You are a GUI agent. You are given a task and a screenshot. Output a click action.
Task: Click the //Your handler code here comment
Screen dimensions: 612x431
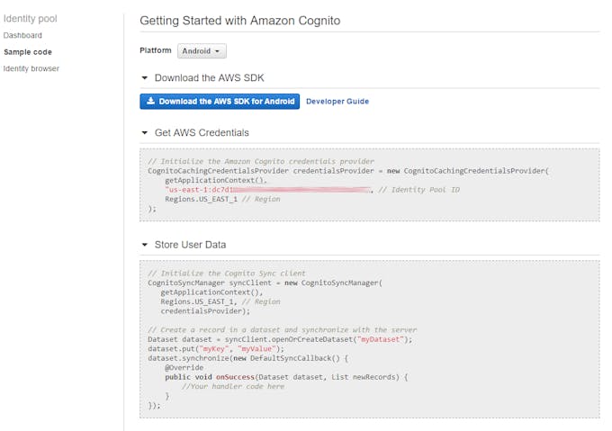(x=233, y=387)
